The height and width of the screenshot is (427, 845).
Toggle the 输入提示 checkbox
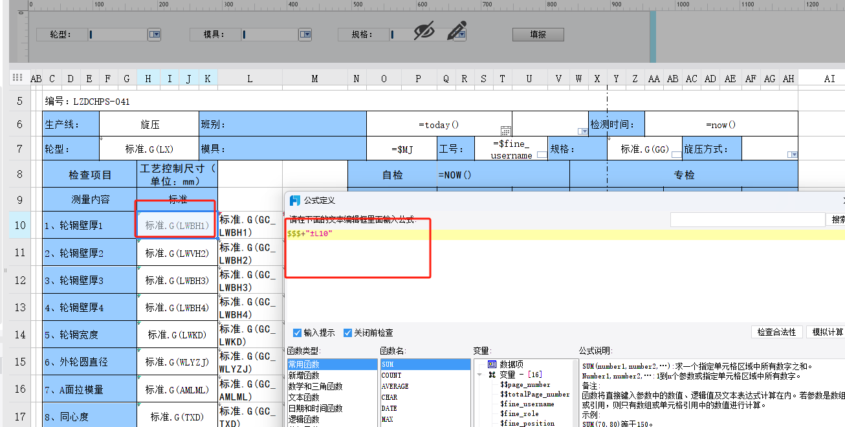click(298, 333)
